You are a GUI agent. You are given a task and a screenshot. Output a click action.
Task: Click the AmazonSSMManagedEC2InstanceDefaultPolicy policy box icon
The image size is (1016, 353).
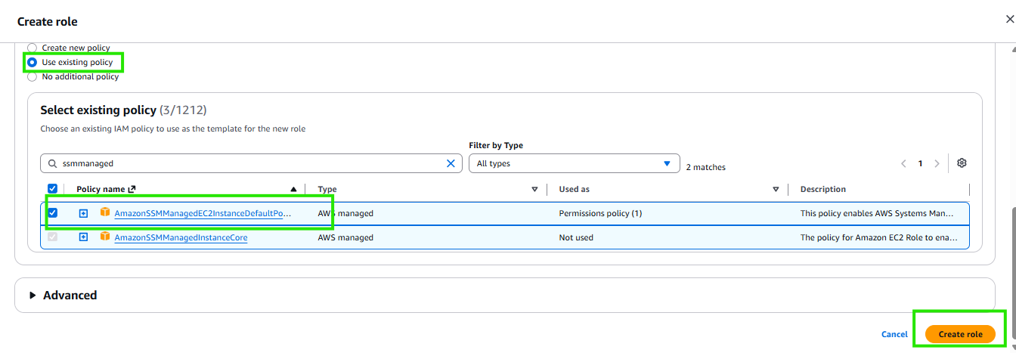click(x=105, y=212)
